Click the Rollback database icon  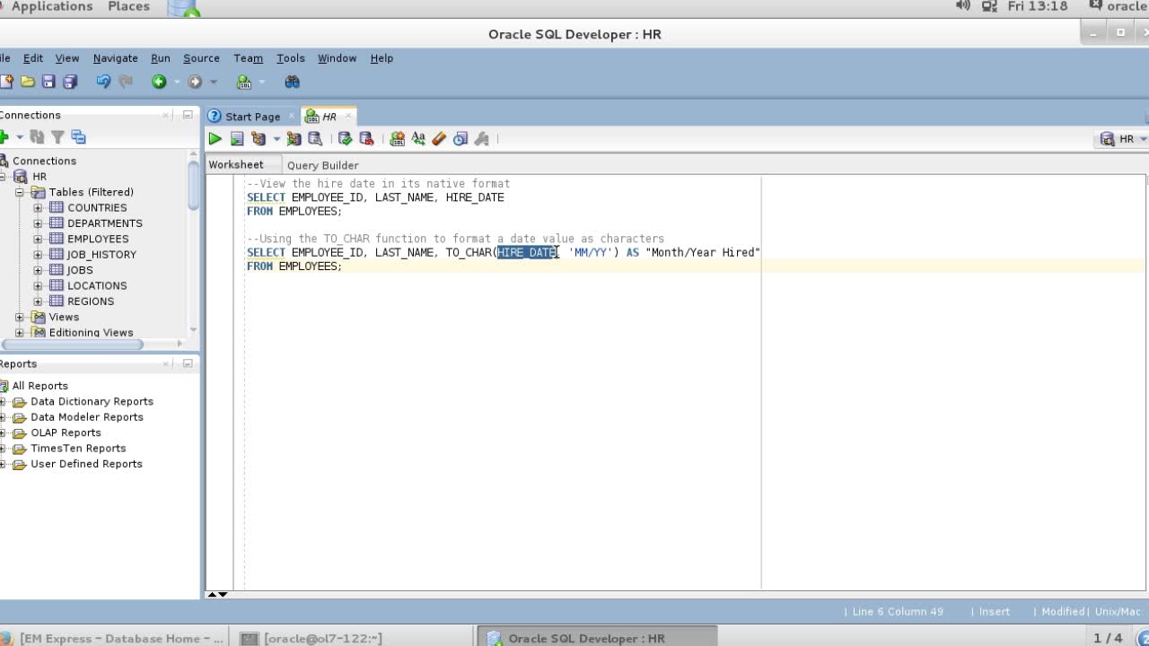[366, 139]
